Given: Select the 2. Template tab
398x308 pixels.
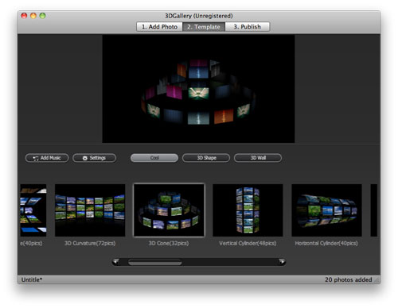Looking at the screenshot, I should [204, 27].
